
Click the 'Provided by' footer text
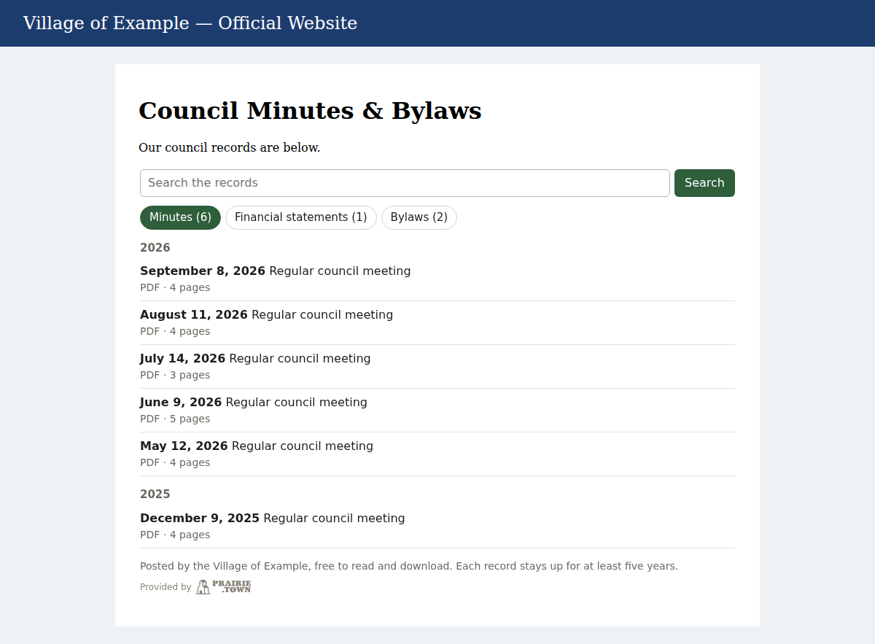coord(166,587)
